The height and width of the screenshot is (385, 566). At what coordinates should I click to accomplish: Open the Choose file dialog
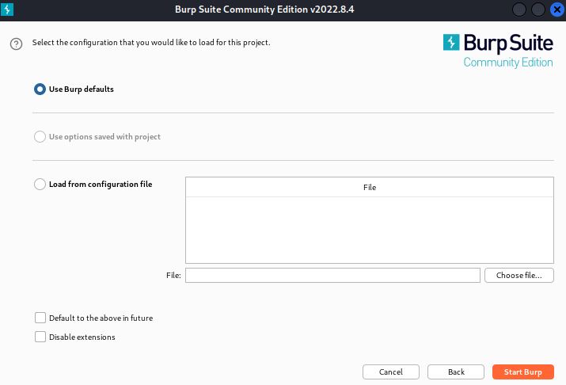click(x=519, y=275)
